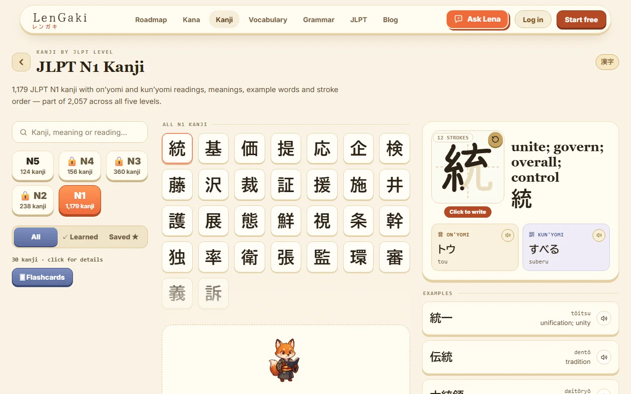Open the example word card 統一
Image resolution: width=631 pixels, height=394 pixels.
tap(521, 318)
